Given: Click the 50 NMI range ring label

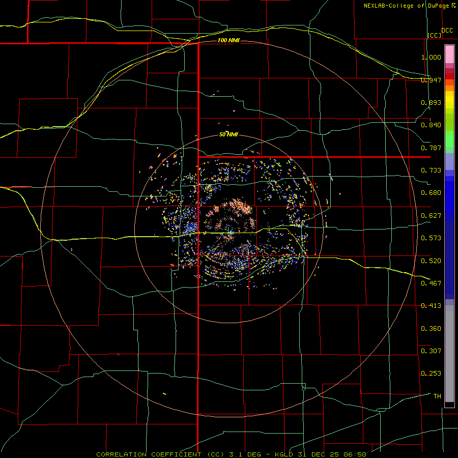Looking at the screenshot, I should [228, 134].
